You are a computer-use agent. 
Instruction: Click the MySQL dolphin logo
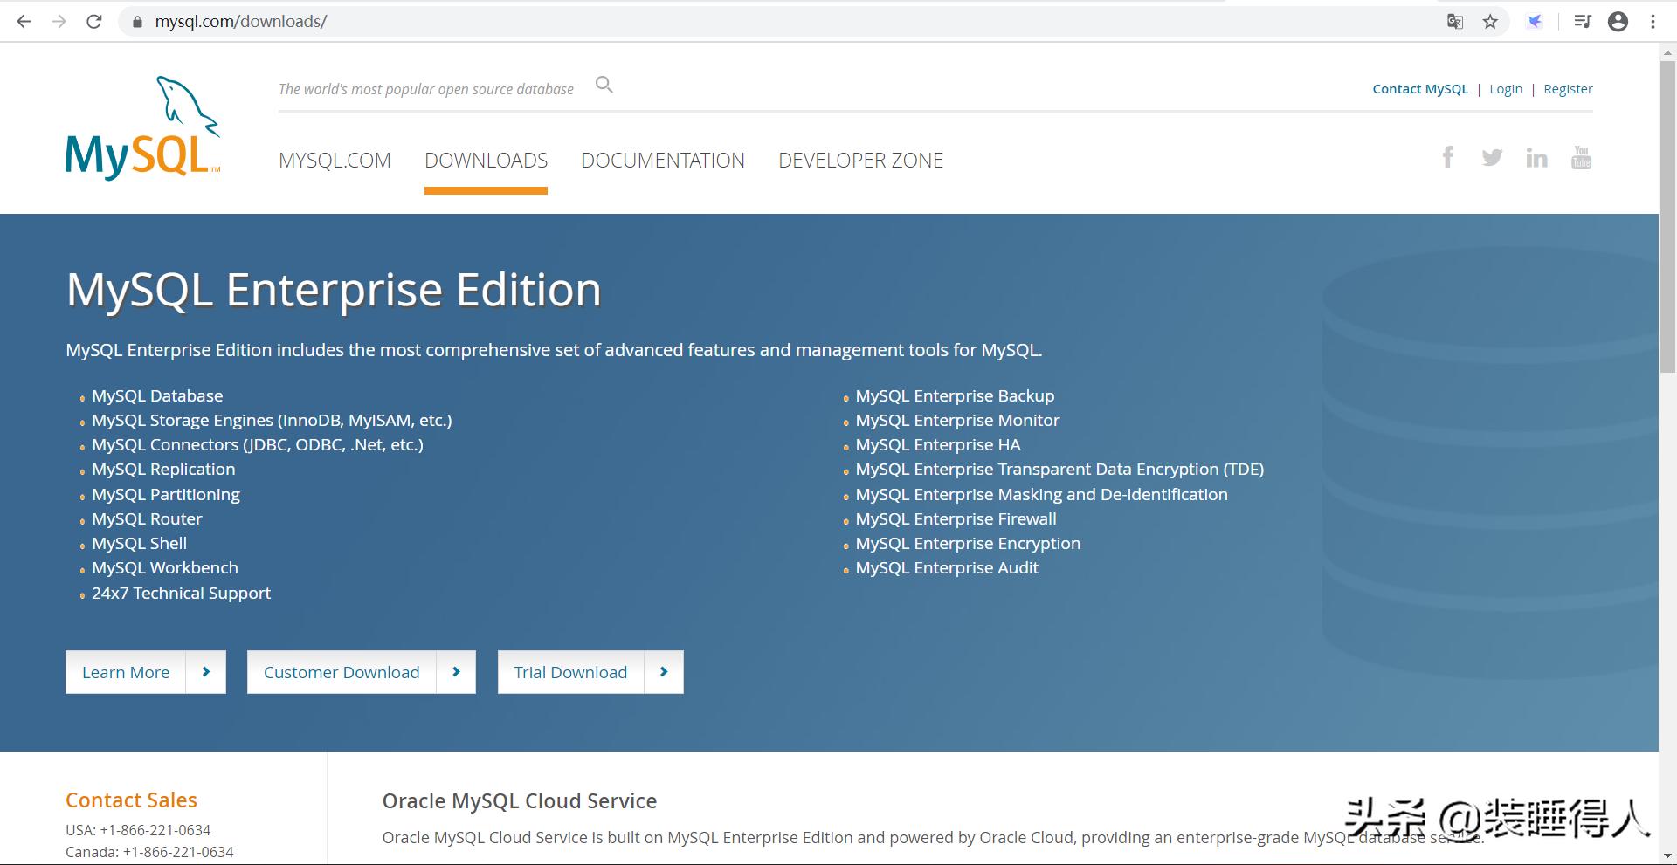[143, 127]
